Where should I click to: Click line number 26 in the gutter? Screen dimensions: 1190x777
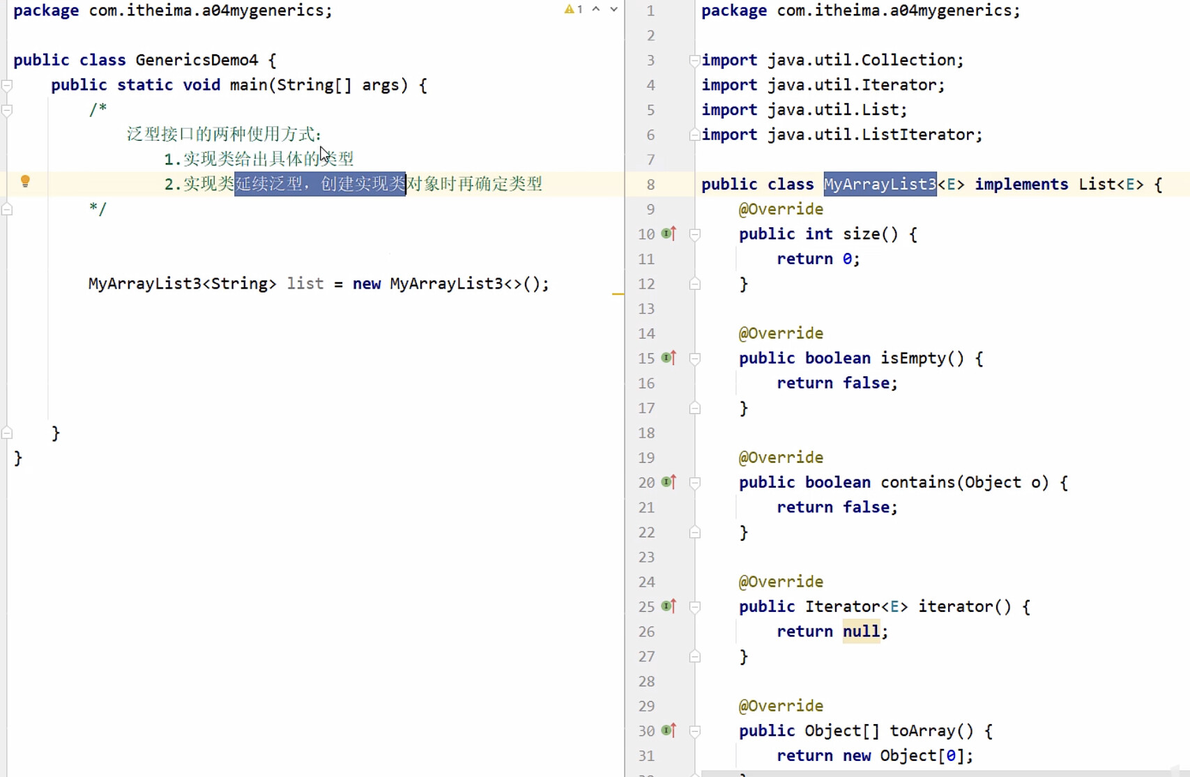click(646, 631)
